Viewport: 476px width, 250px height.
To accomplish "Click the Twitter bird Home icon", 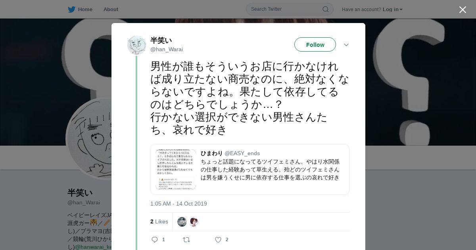I will click(71, 9).
